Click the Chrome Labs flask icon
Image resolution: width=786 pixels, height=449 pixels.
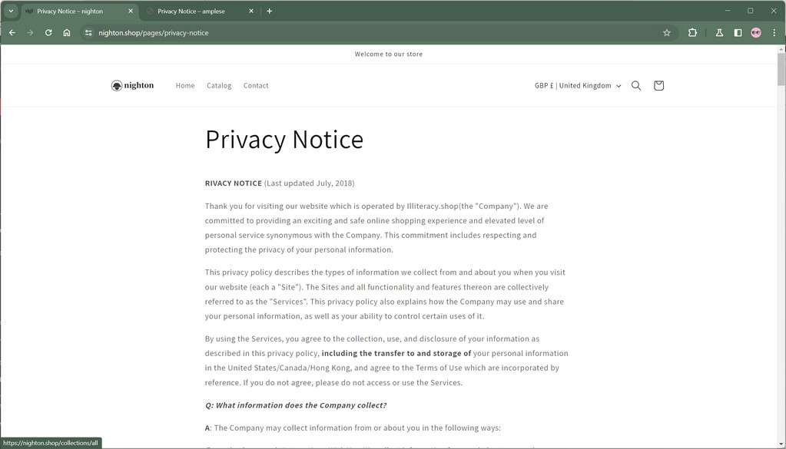719,33
